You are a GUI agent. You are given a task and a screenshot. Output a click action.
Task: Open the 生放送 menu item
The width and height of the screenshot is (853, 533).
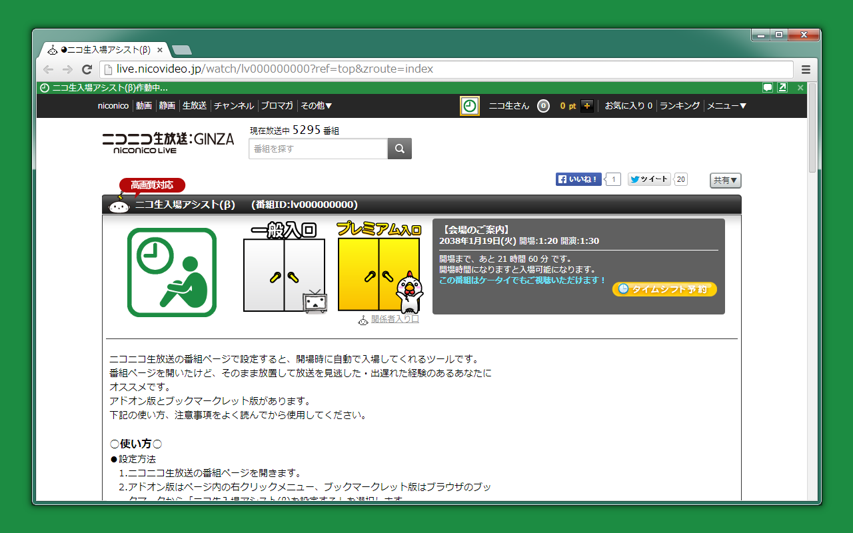(195, 106)
